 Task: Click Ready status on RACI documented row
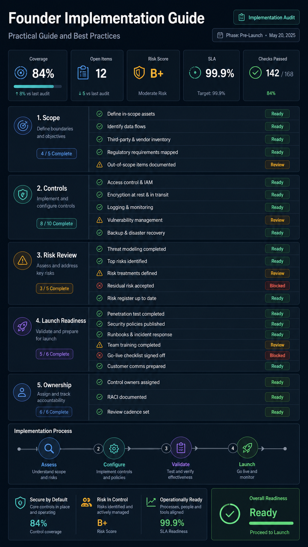coord(277,397)
